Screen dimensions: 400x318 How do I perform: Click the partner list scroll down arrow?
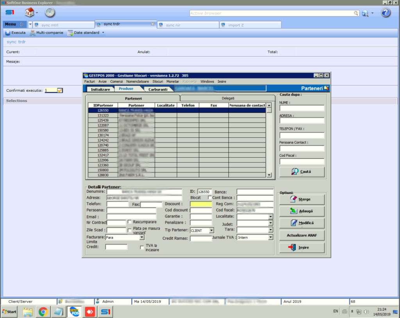point(269,175)
